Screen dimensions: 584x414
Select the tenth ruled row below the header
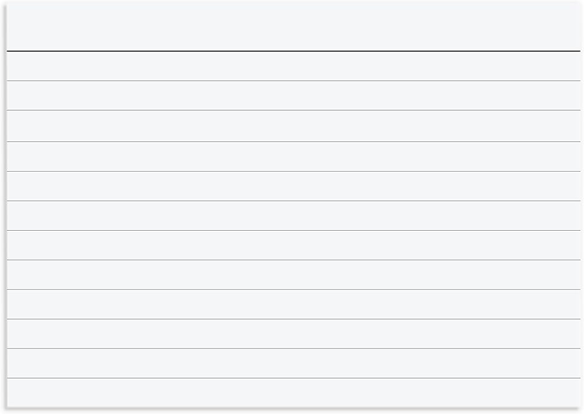click(293, 333)
